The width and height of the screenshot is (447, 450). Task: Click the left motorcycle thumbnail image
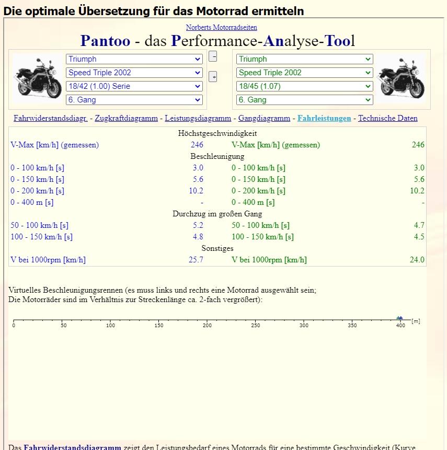(38, 78)
